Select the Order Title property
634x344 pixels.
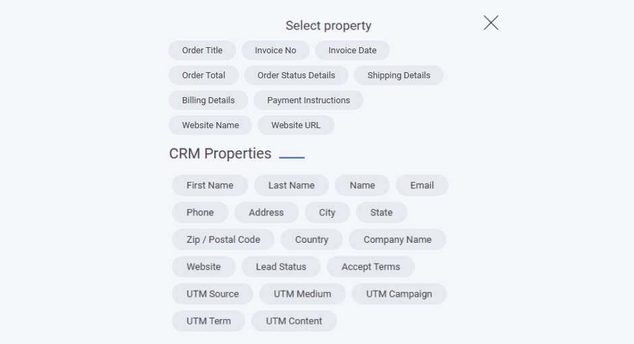tap(202, 51)
